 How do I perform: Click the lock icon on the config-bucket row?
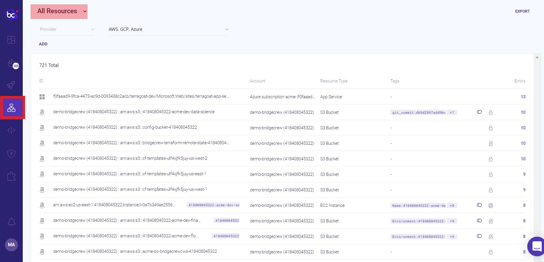tap(491, 128)
